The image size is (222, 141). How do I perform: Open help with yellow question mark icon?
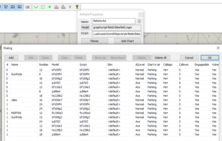click(x=77, y=7)
